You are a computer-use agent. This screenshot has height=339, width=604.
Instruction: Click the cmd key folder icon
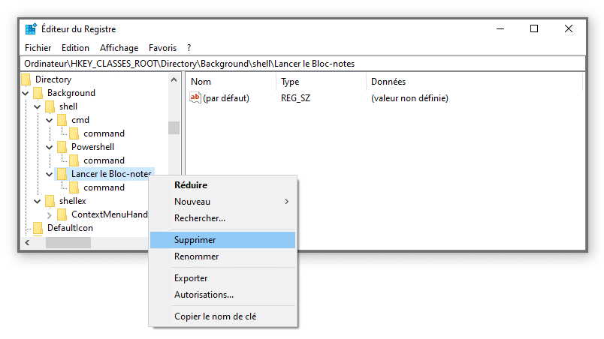tap(62, 120)
